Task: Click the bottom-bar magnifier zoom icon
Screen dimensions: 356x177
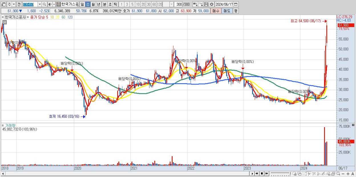Action: tap(338, 174)
